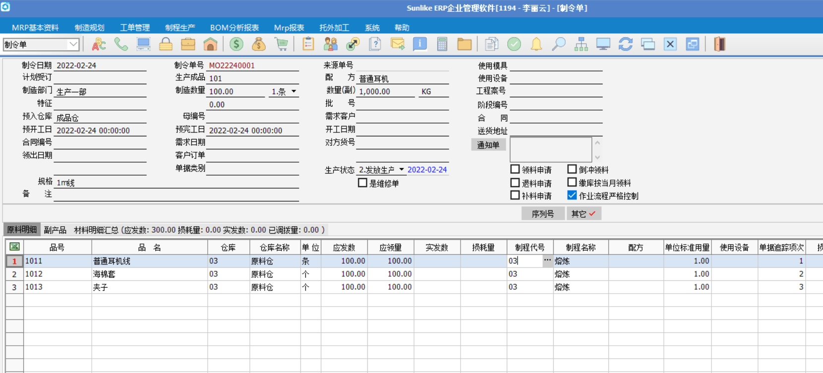Open the 制令单 form selector dropdown

click(x=73, y=44)
